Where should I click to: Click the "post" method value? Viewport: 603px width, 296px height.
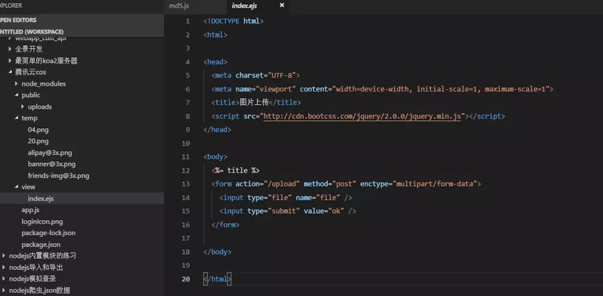pyautogui.click(x=344, y=184)
